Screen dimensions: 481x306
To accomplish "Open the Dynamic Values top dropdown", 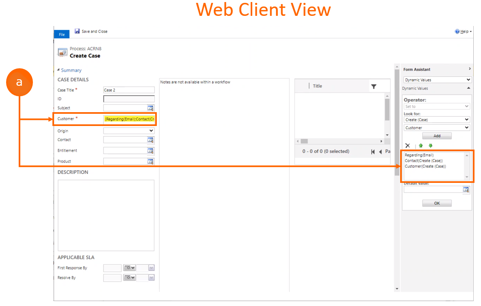I will 437,80.
